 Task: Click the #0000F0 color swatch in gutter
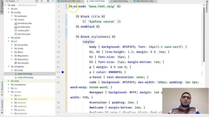click(63, 72)
